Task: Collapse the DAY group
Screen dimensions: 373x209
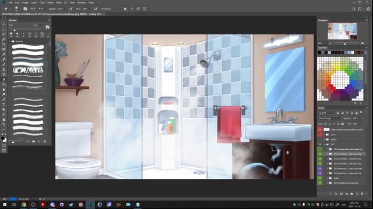Action: 324,145
